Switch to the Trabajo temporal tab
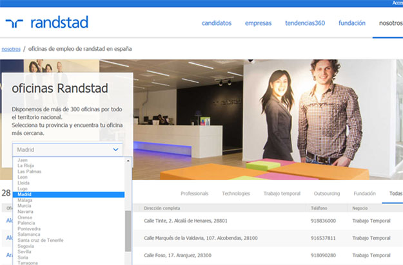 click(282, 194)
